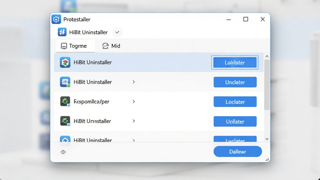The width and height of the screenshot is (320, 180).
Task: Click the Dallewr button
Action: [237, 152]
